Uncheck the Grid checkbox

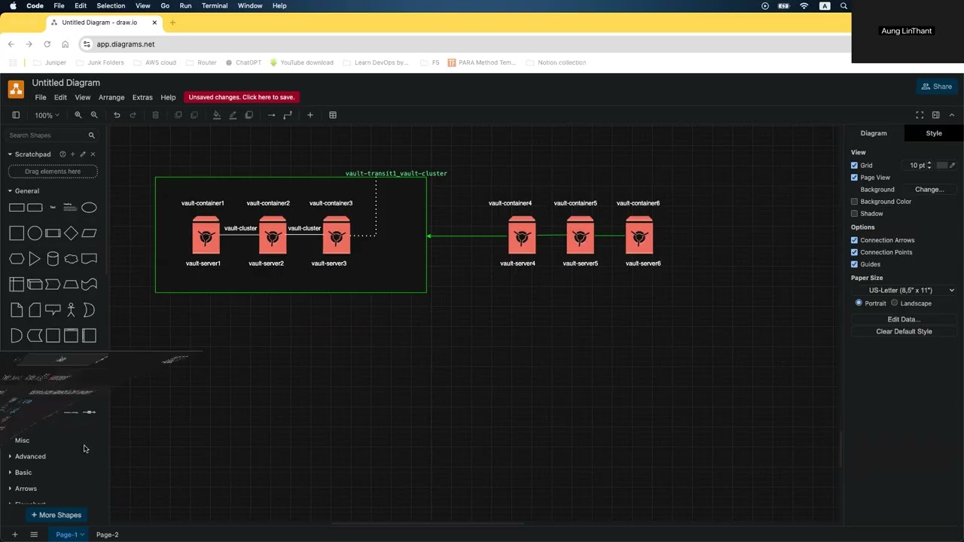pyautogui.click(x=854, y=166)
